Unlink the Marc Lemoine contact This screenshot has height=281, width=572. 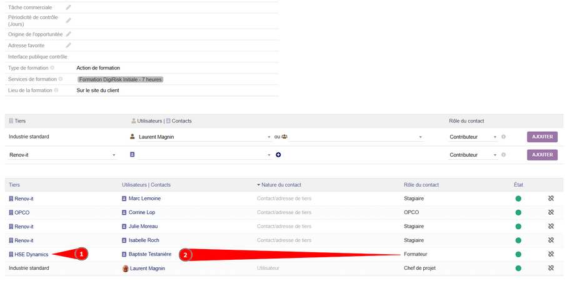(x=551, y=199)
